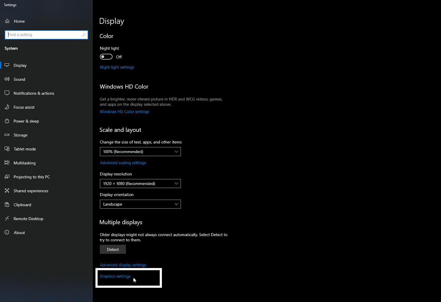The width and height of the screenshot is (441, 302).
Task: Click the Sound speaker icon
Action: [7, 79]
